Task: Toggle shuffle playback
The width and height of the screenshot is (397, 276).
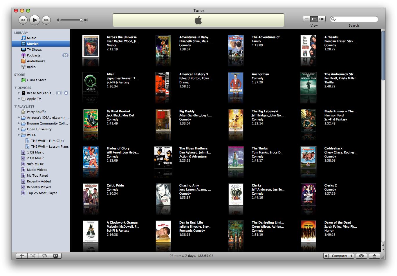Action: click(x=33, y=256)
